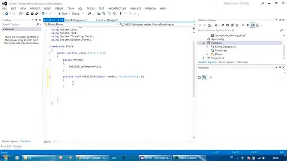287x161 pixels.
Task: Expand the Form1.Designer.cs tree node
Action: [207, 47]
